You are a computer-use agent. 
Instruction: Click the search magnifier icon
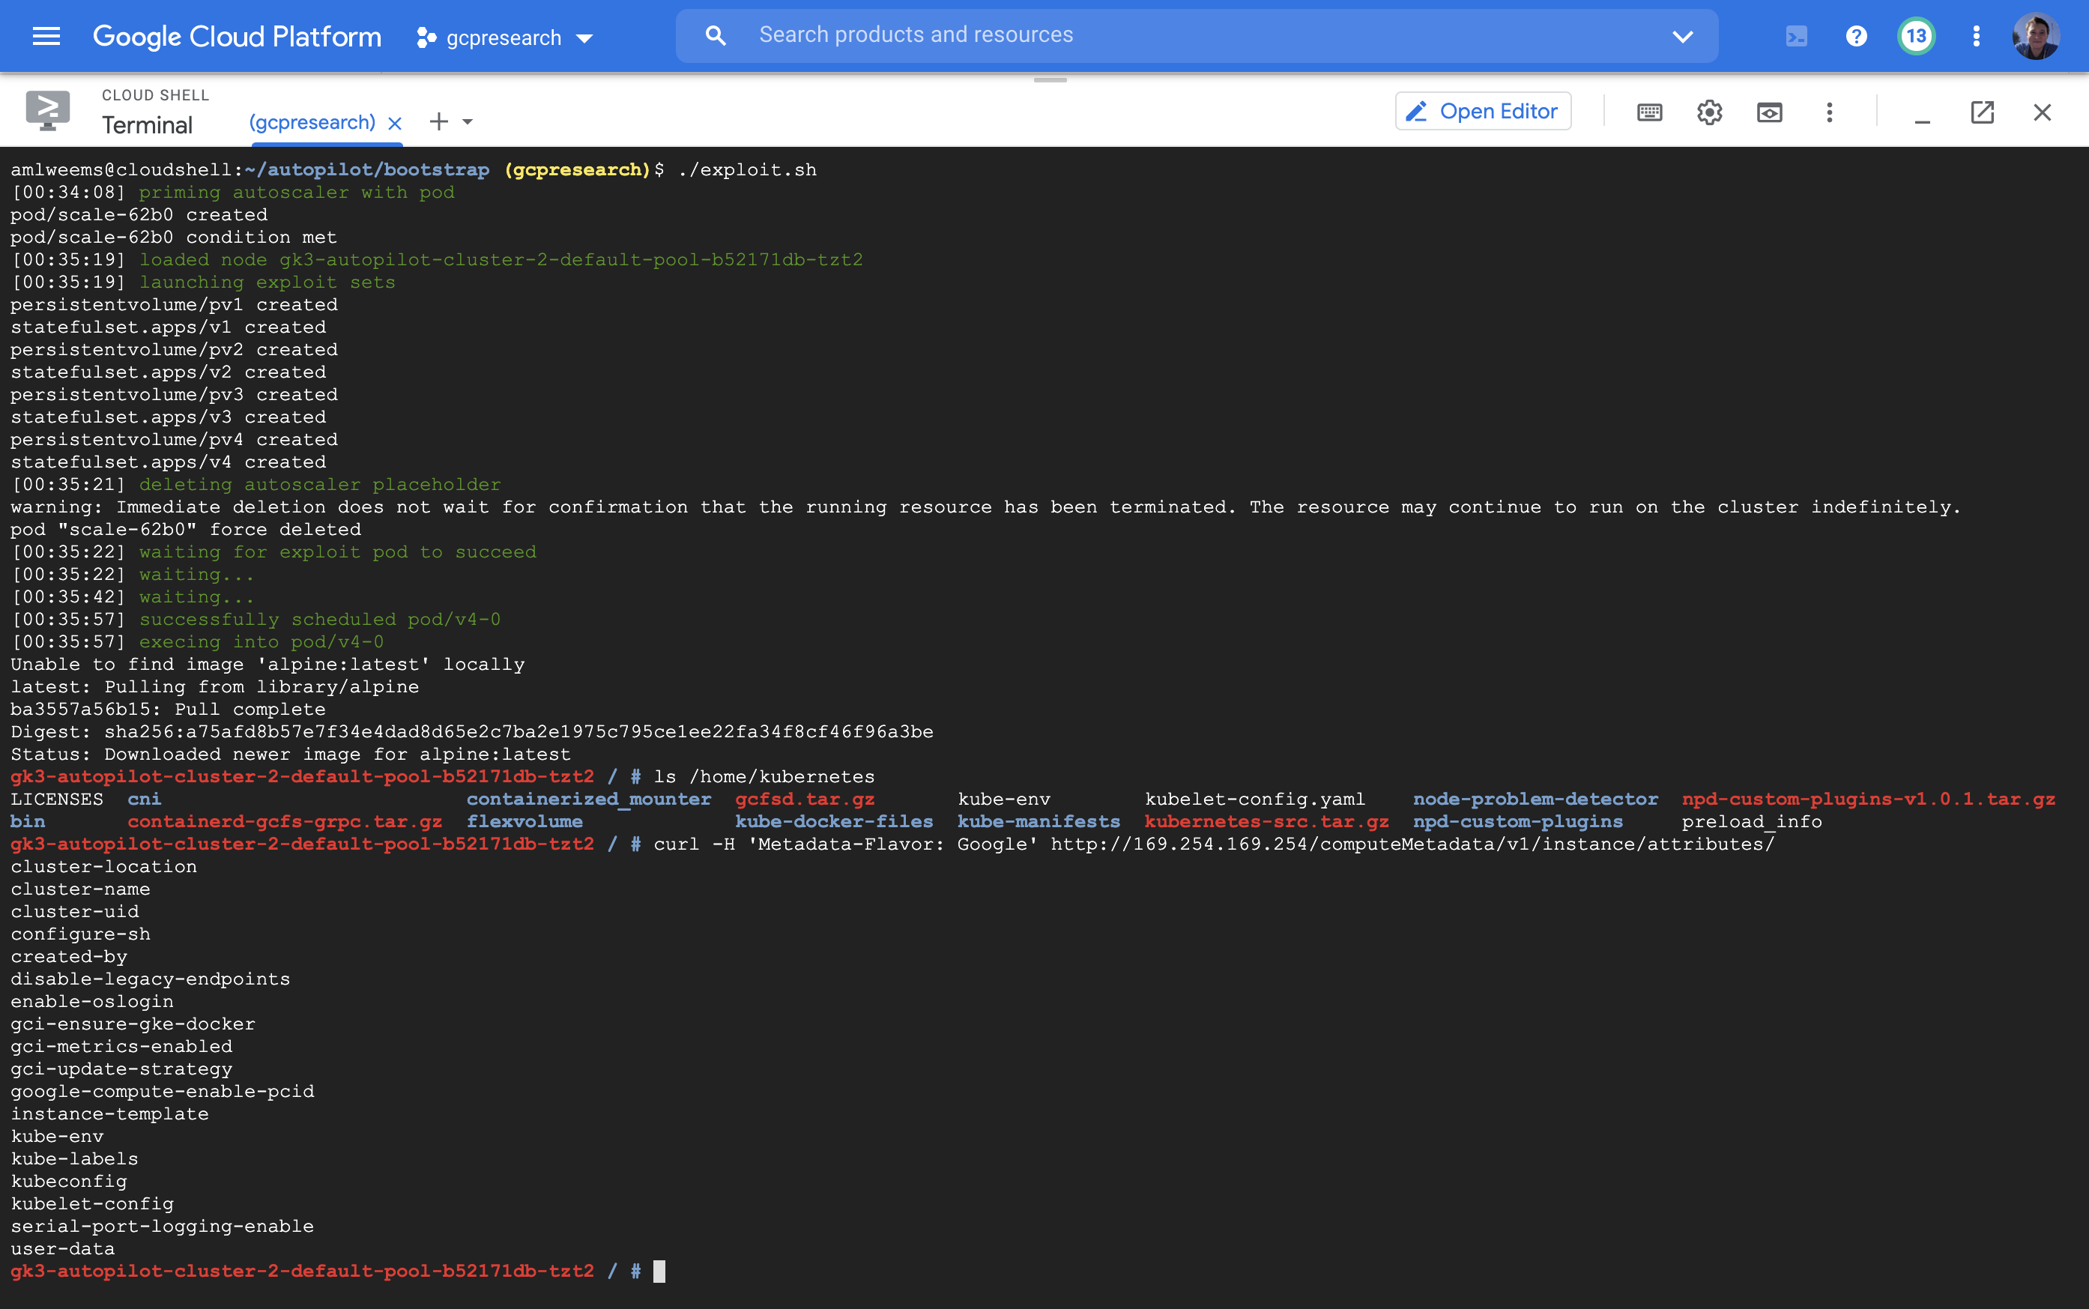[x=715, y=35]
